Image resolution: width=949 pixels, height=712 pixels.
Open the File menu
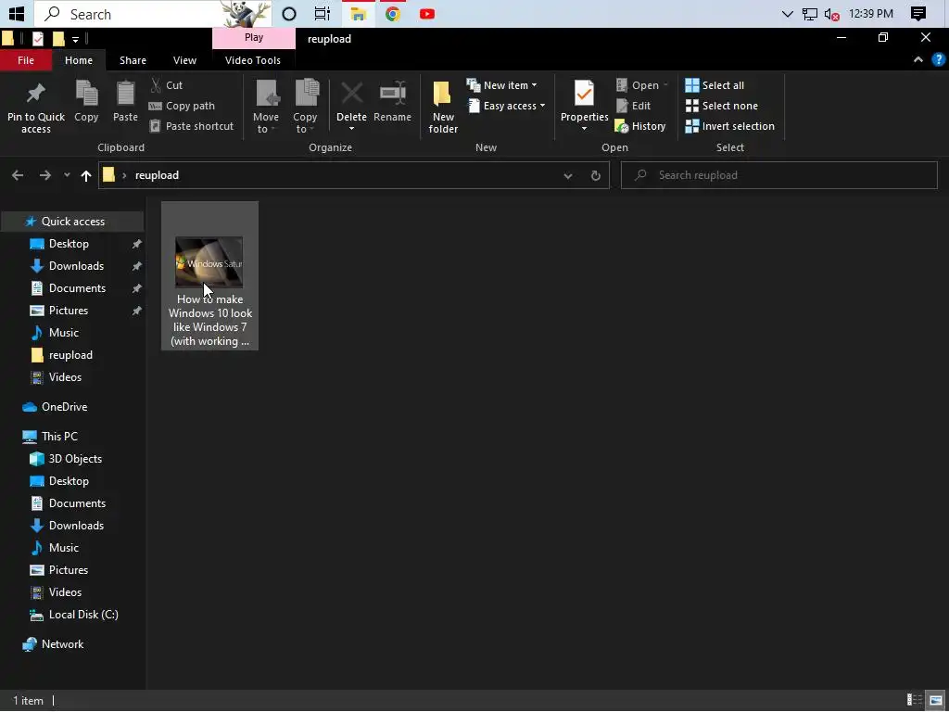point(25,60)
